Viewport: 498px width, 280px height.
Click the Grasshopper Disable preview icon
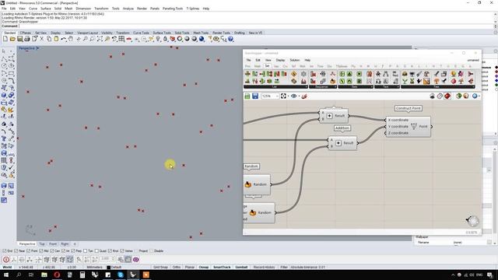pyautogui.click(x=433, y=96)
